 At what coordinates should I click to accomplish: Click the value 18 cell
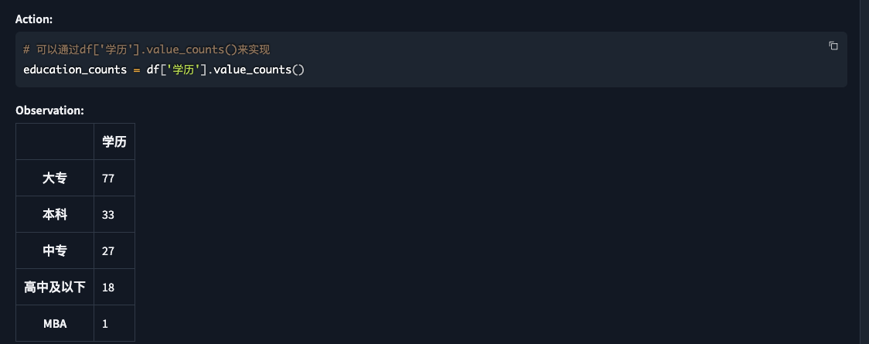click(x=114, y=287)
